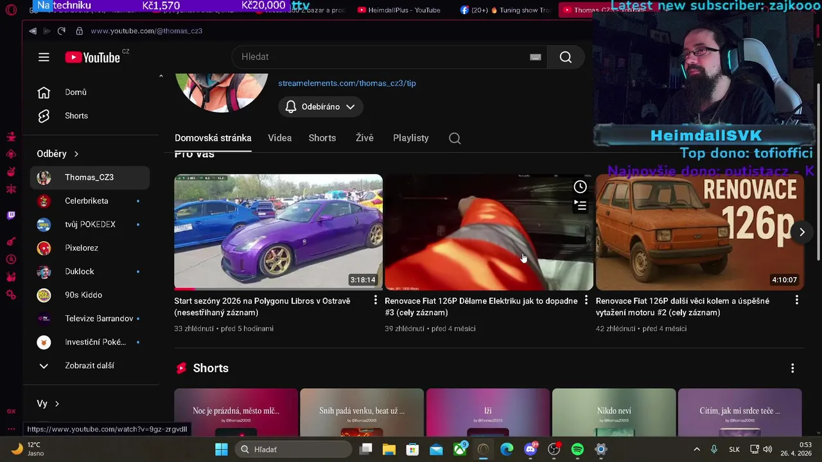Switch to the Playlisty tab

coord(410,138)
